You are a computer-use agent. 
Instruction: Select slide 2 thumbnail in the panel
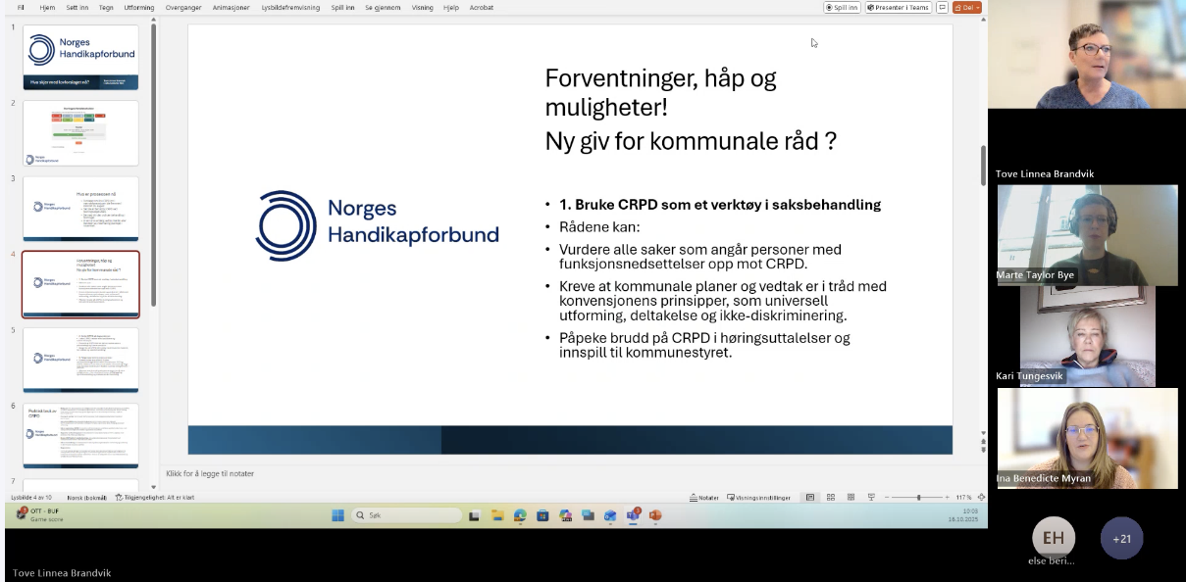coord(80,132)
